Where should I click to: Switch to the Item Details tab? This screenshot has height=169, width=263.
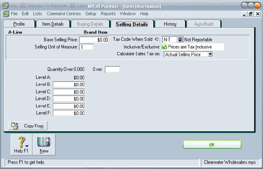(53, 24)
